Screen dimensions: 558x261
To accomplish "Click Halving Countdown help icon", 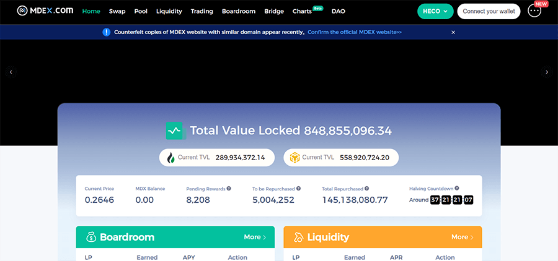I will click(456, 189).
